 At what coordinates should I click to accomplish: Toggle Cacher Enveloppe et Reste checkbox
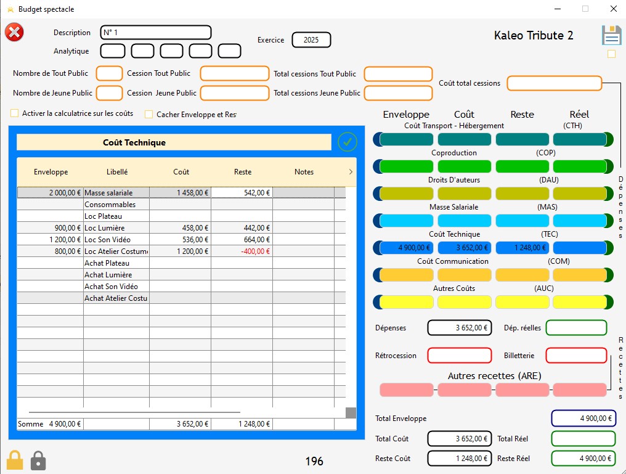148,114
